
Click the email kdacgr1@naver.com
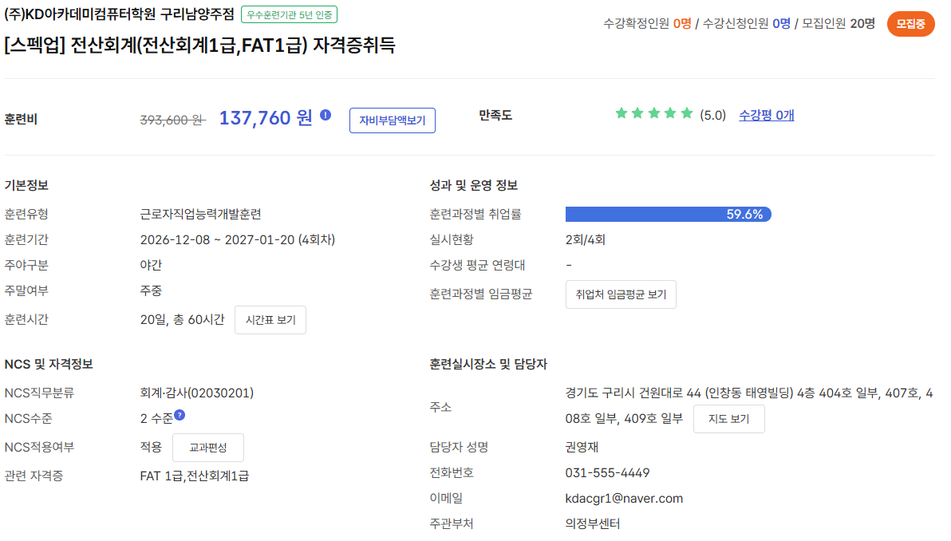pyautogui.click(x=624, y=499)
